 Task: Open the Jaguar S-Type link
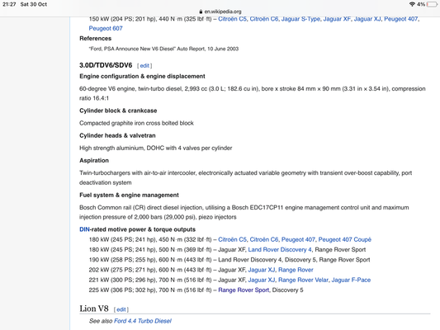300,19
